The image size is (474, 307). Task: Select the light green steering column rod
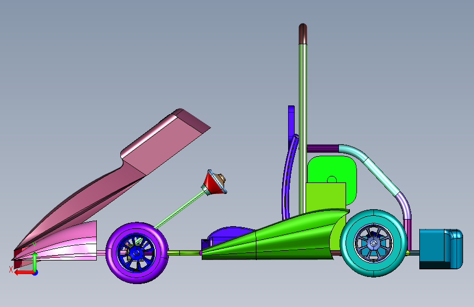[181, 209]
